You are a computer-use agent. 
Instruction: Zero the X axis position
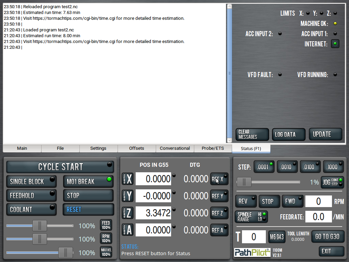pos(128,179)
